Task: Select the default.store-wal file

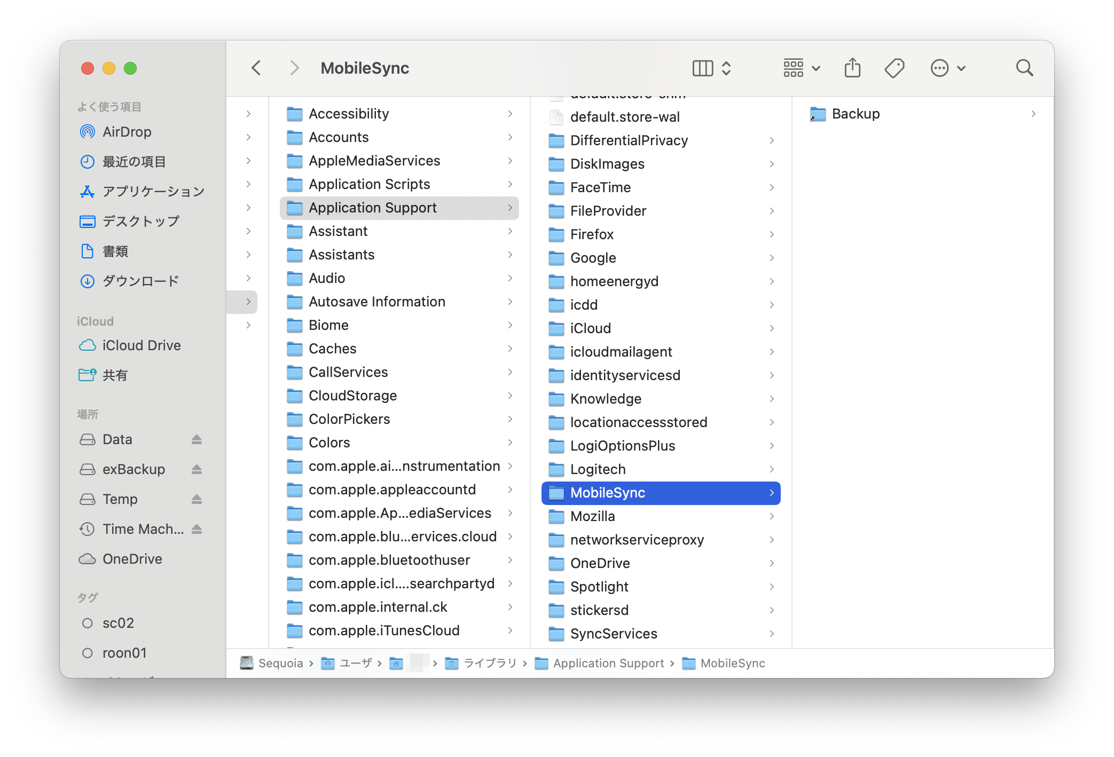Action: tap(624, 117)
